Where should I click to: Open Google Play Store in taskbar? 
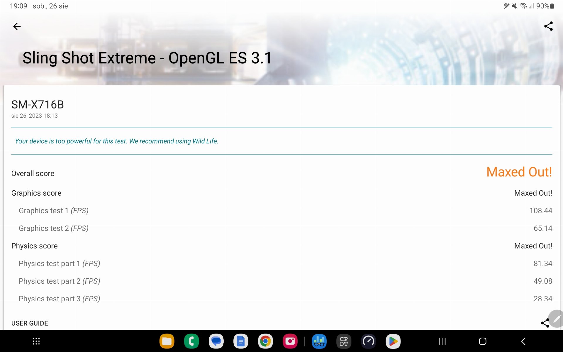point(393,341)
